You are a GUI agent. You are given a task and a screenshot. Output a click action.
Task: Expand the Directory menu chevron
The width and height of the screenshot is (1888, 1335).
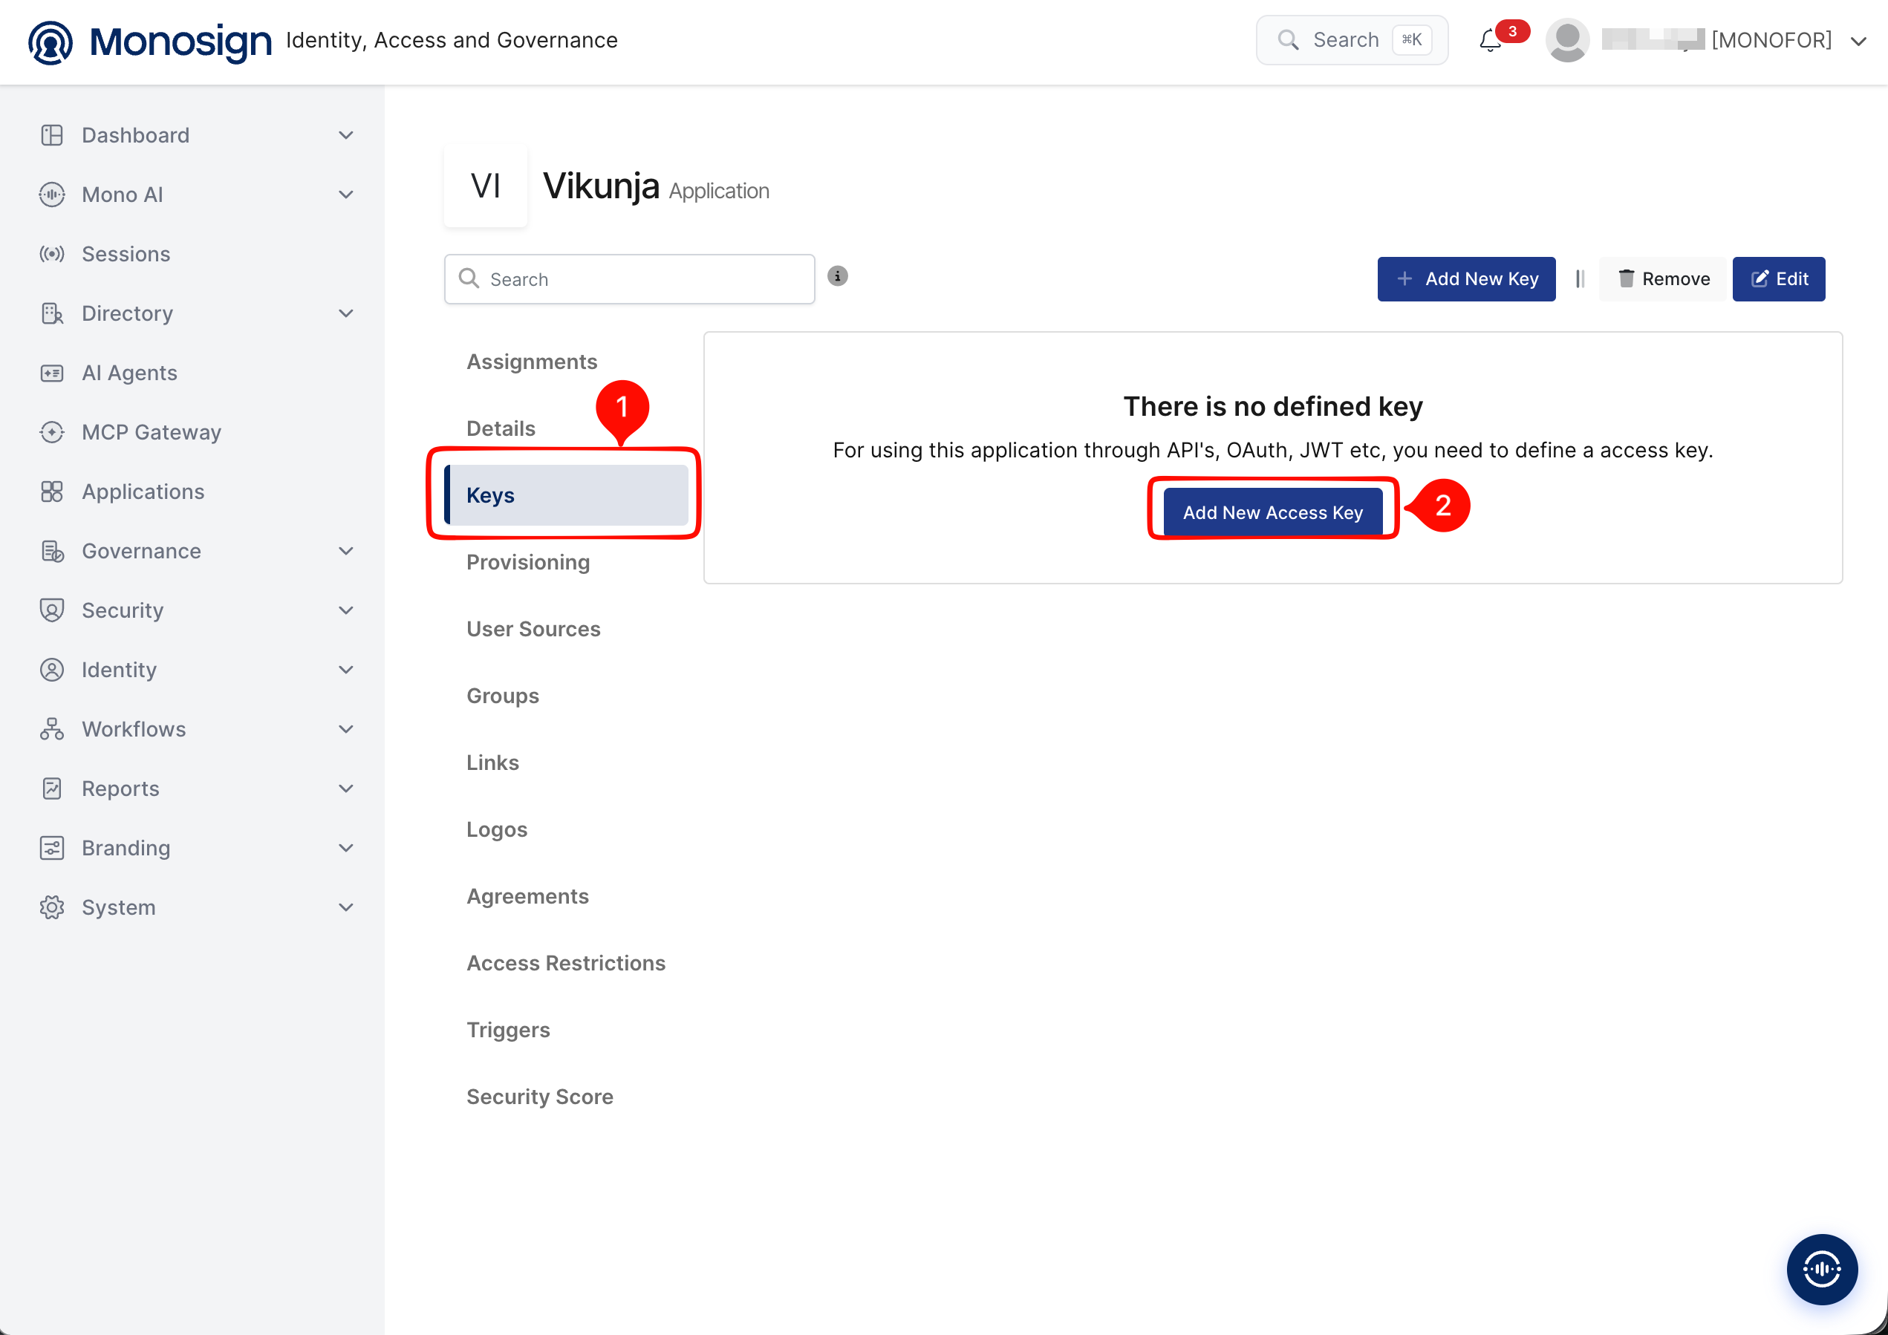coord(346,313)
